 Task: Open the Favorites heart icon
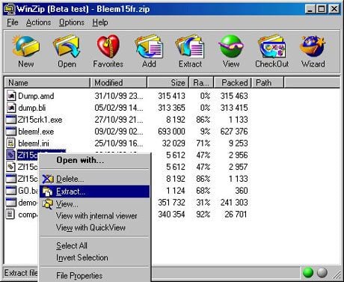pyautogui.click(x=108, y=51)
